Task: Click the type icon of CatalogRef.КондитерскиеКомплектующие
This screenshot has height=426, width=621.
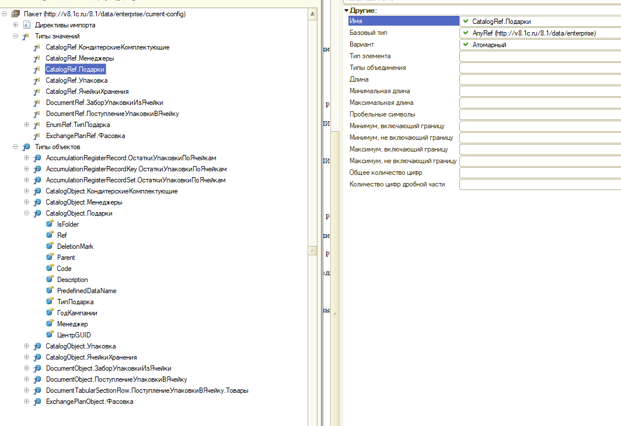Action: (37, 47)
